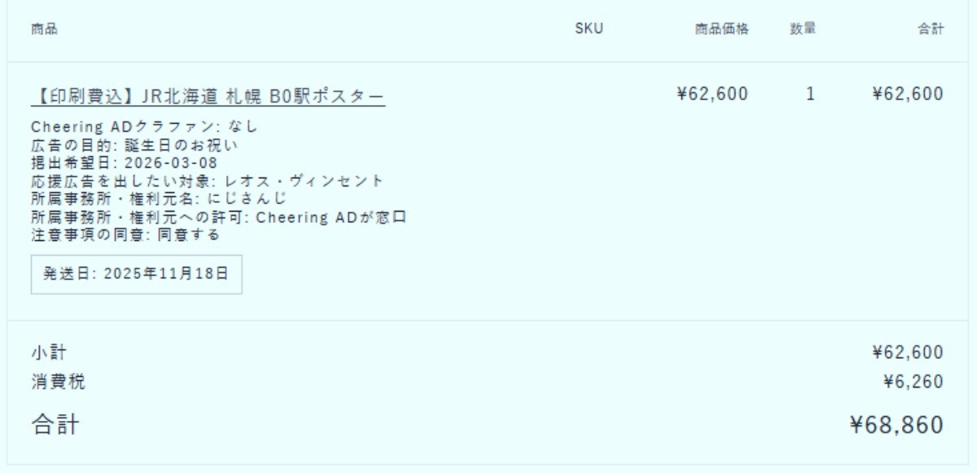This screenshot has height=473, width=977.
Task: Click the 消費税 label
Action: pos(58,382)
